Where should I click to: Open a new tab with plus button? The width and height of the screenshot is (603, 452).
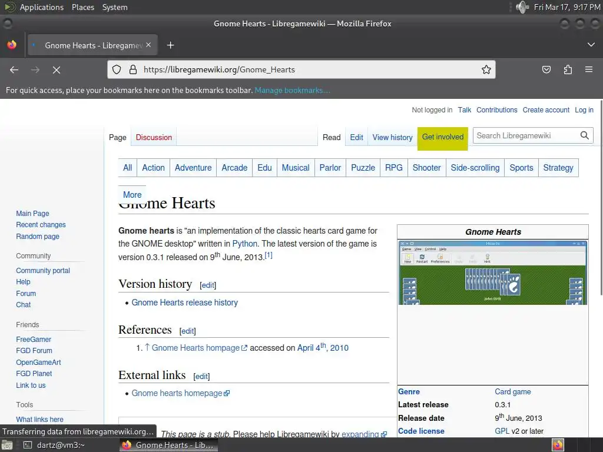(170, 45)
